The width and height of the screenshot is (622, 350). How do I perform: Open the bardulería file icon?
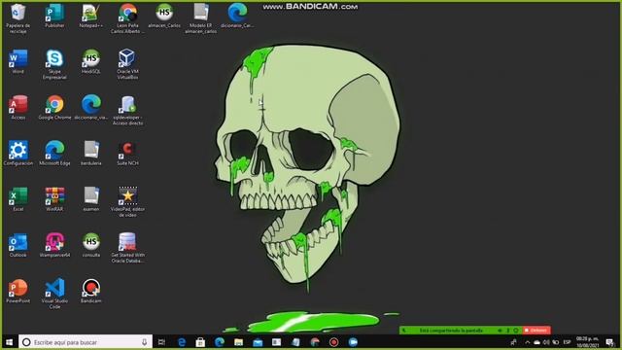pyautogui.click(x=90, y=154)
